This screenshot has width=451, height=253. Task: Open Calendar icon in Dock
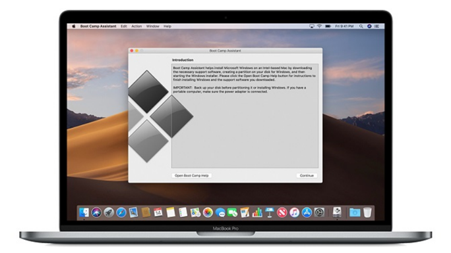(x=158, y=213)
